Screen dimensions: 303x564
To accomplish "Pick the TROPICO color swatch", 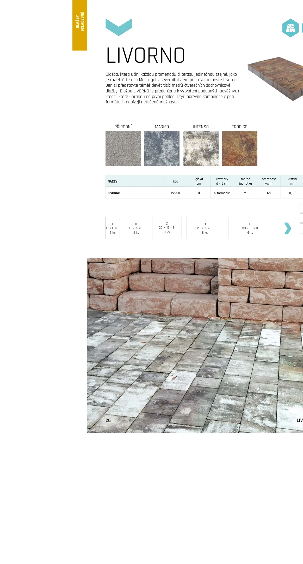I will tap(240, 149).
